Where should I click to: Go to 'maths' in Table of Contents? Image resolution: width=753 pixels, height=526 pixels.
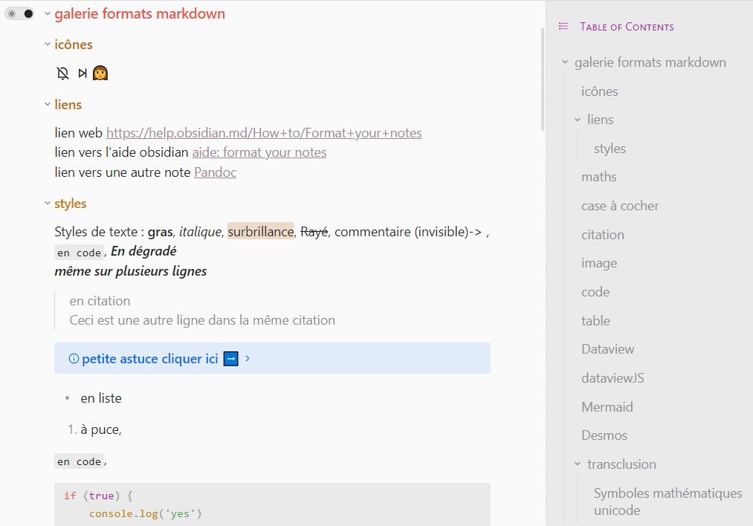click(599, 177)
